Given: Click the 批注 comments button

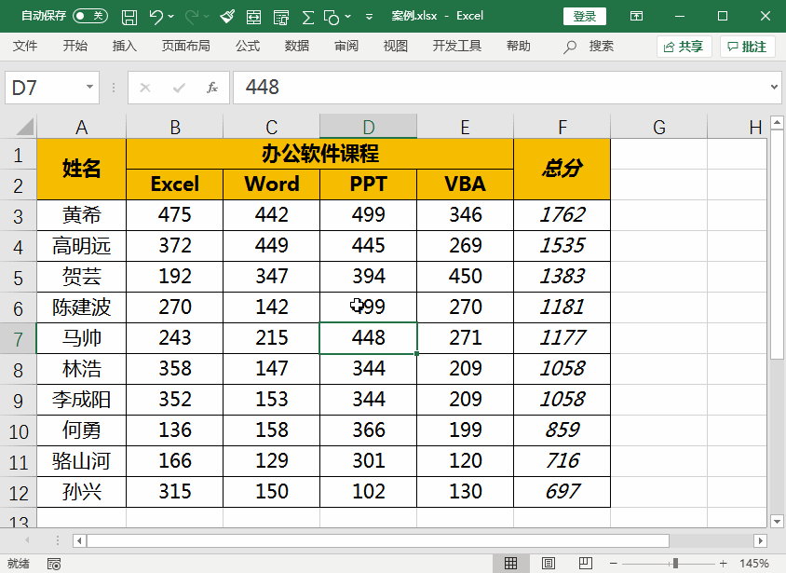Looking at the screenshot, I should click(748, 47).
